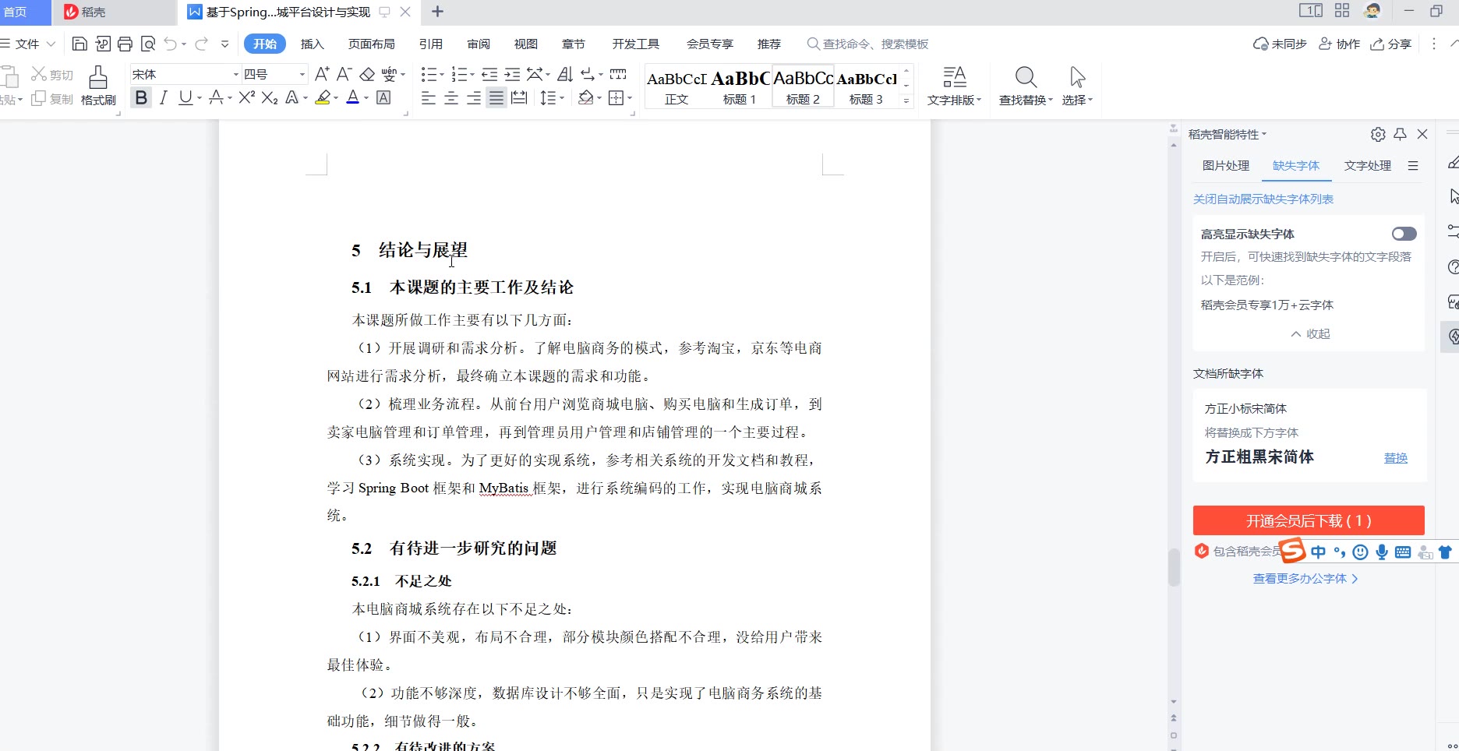The width and height of the screenshot is (1459, 751).
Task: Increase font size with A+ icon
Action: 322,74
